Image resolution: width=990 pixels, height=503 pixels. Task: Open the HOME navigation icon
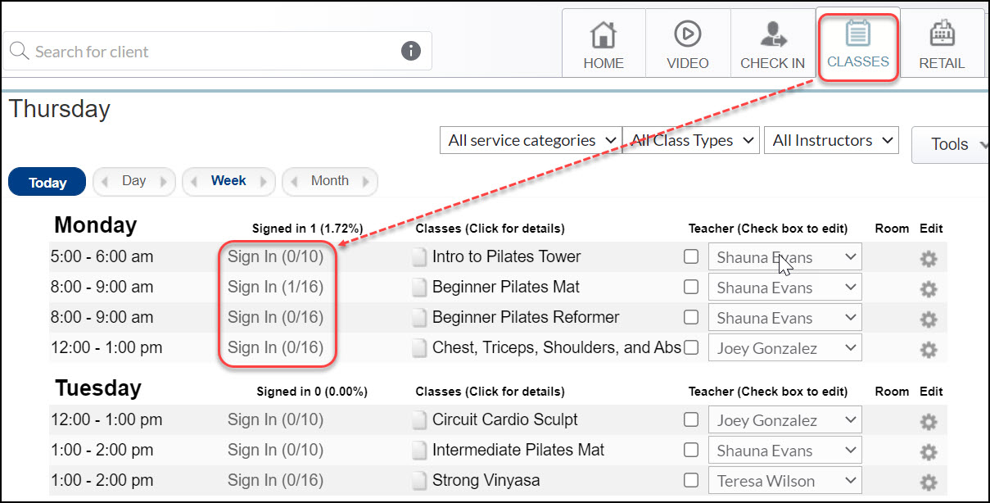[603, 43]
